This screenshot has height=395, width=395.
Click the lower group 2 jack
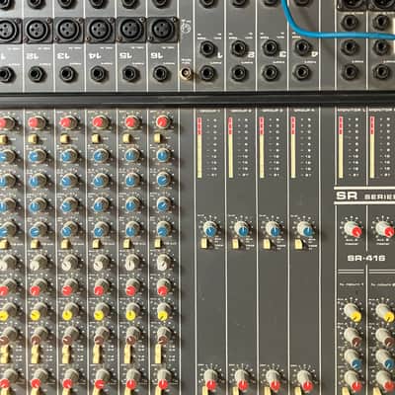coord(239,73)
